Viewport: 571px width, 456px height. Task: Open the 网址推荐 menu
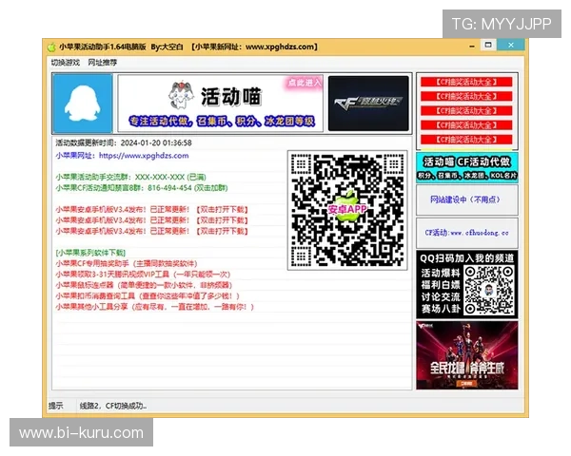pyautogui.click(x=103, y=63)
